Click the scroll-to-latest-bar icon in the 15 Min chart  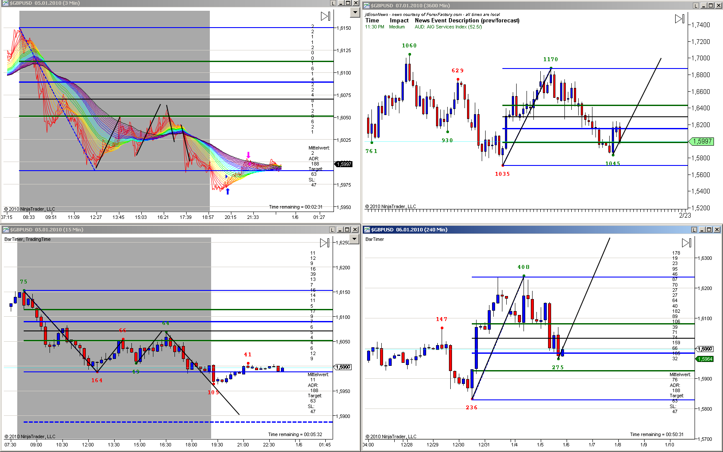point(324,243)
